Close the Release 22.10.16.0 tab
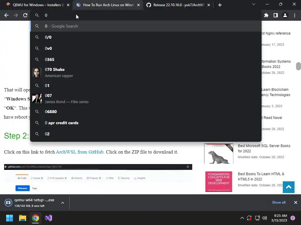Image resolution: width=301 pixels, height=225 pixels. 209,5
